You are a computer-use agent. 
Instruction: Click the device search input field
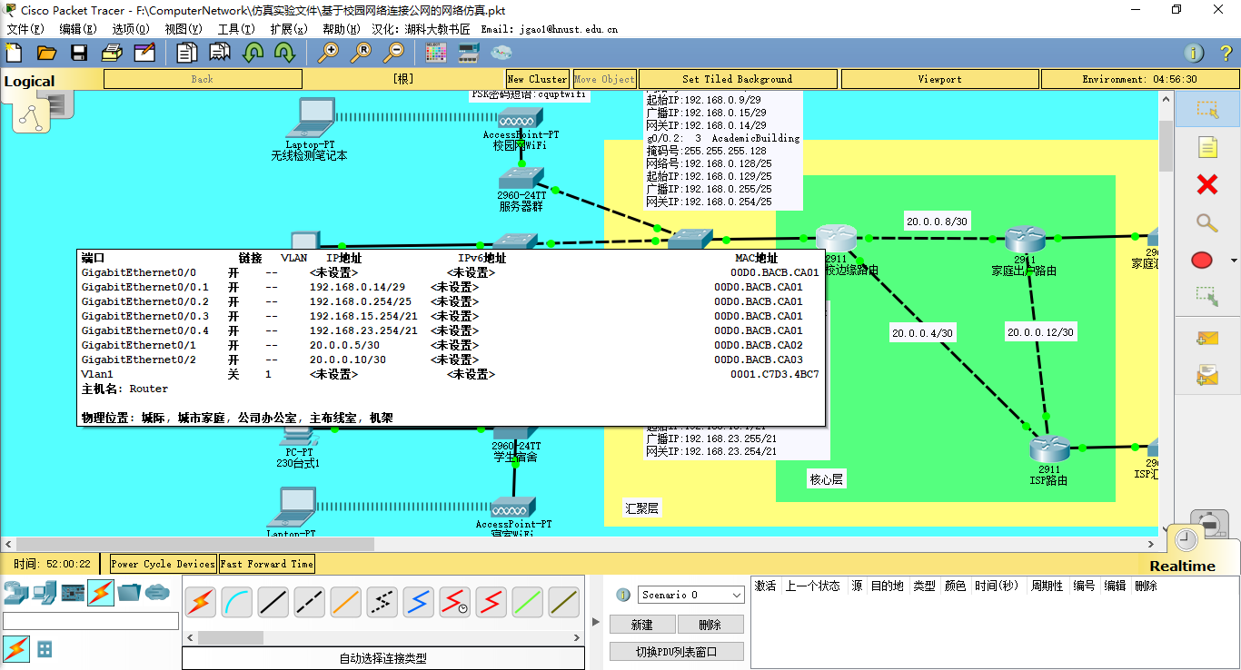click(91, 621)
